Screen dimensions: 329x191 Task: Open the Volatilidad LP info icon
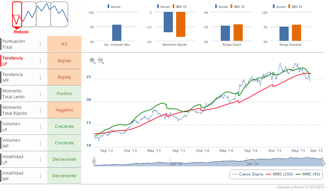click(x=40, y=159)
